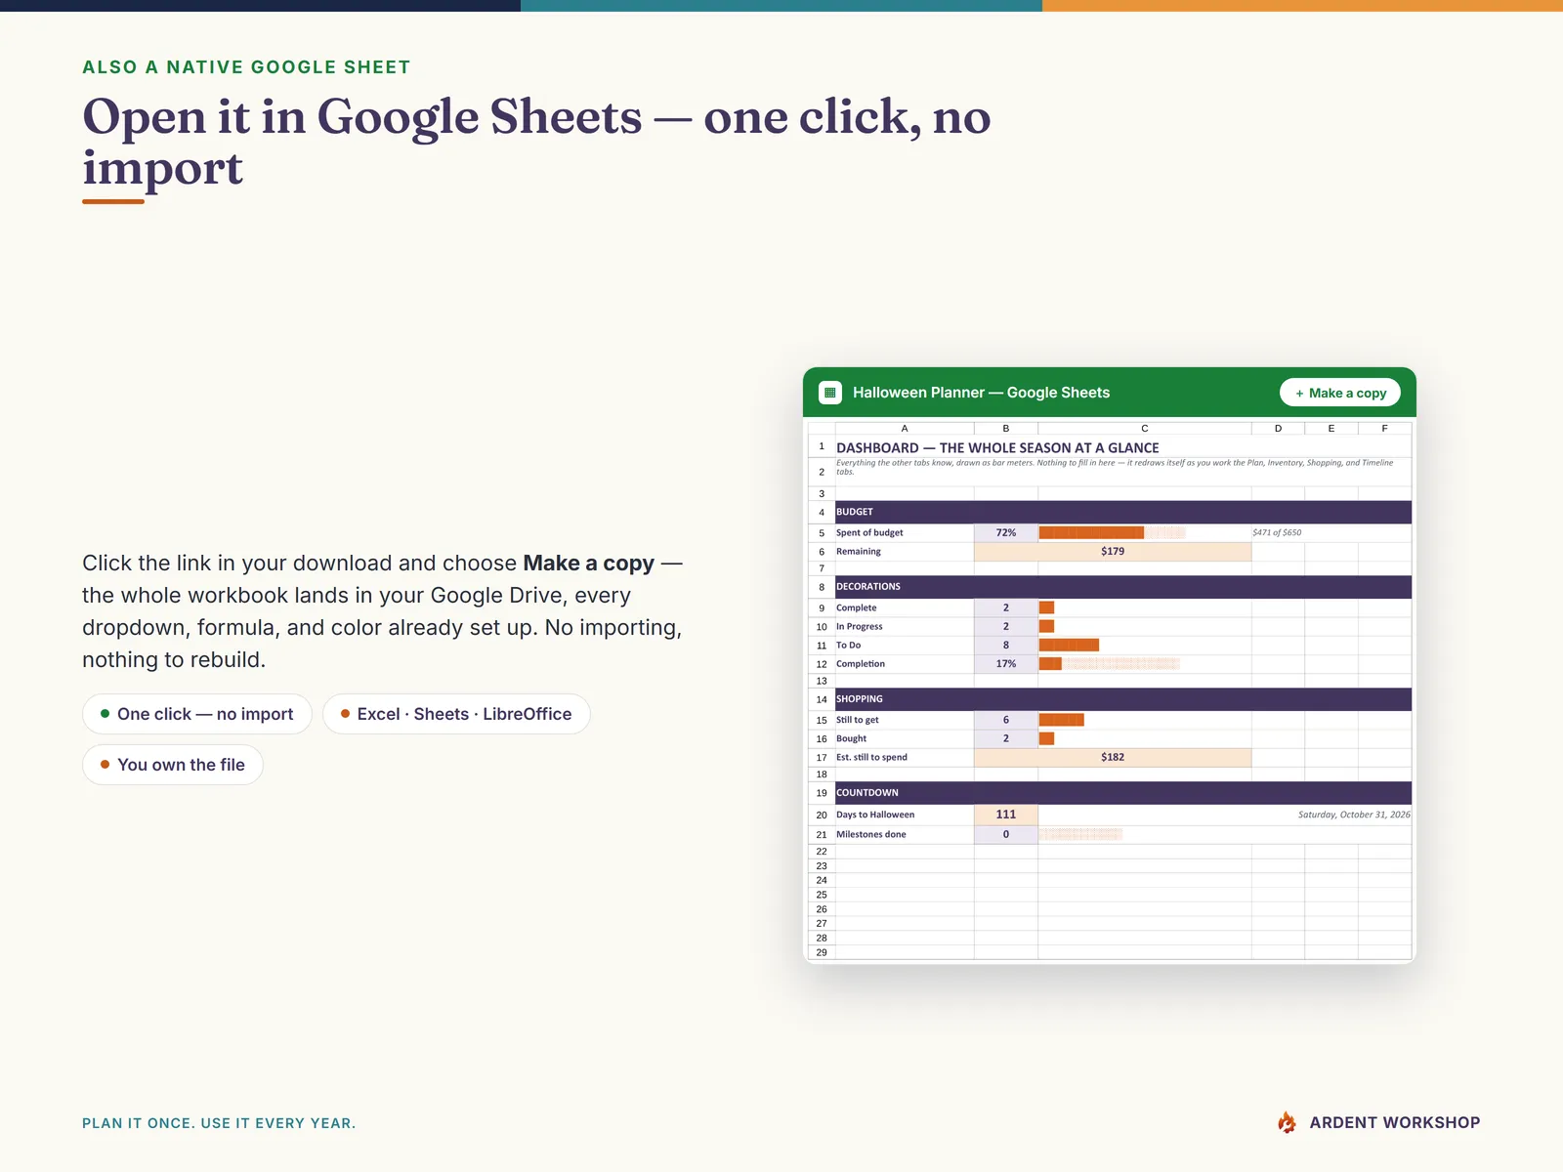Screen dimensions: 1563x1172
Task: Click the 'In Progress' label cell
Action: (905, 626)
